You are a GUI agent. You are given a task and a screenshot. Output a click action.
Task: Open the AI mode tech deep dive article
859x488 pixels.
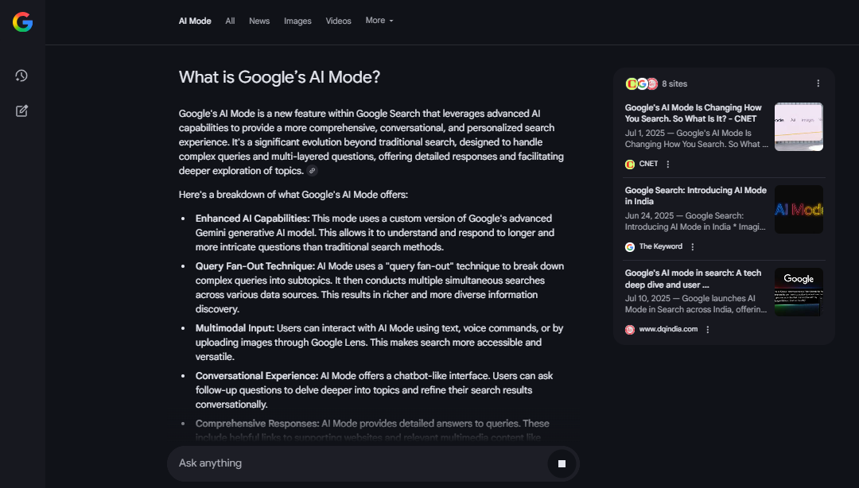(x=693, y=279)
